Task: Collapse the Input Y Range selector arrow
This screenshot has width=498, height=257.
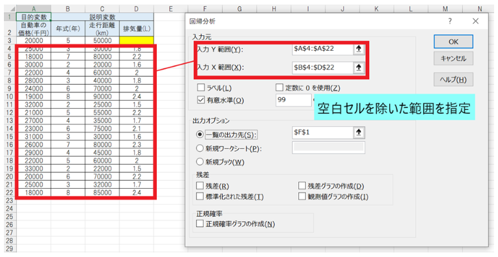Action: click(x=359, y=49)
